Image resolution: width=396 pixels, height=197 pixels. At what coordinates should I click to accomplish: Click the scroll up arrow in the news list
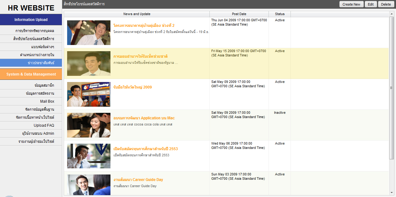pos(392,14)
